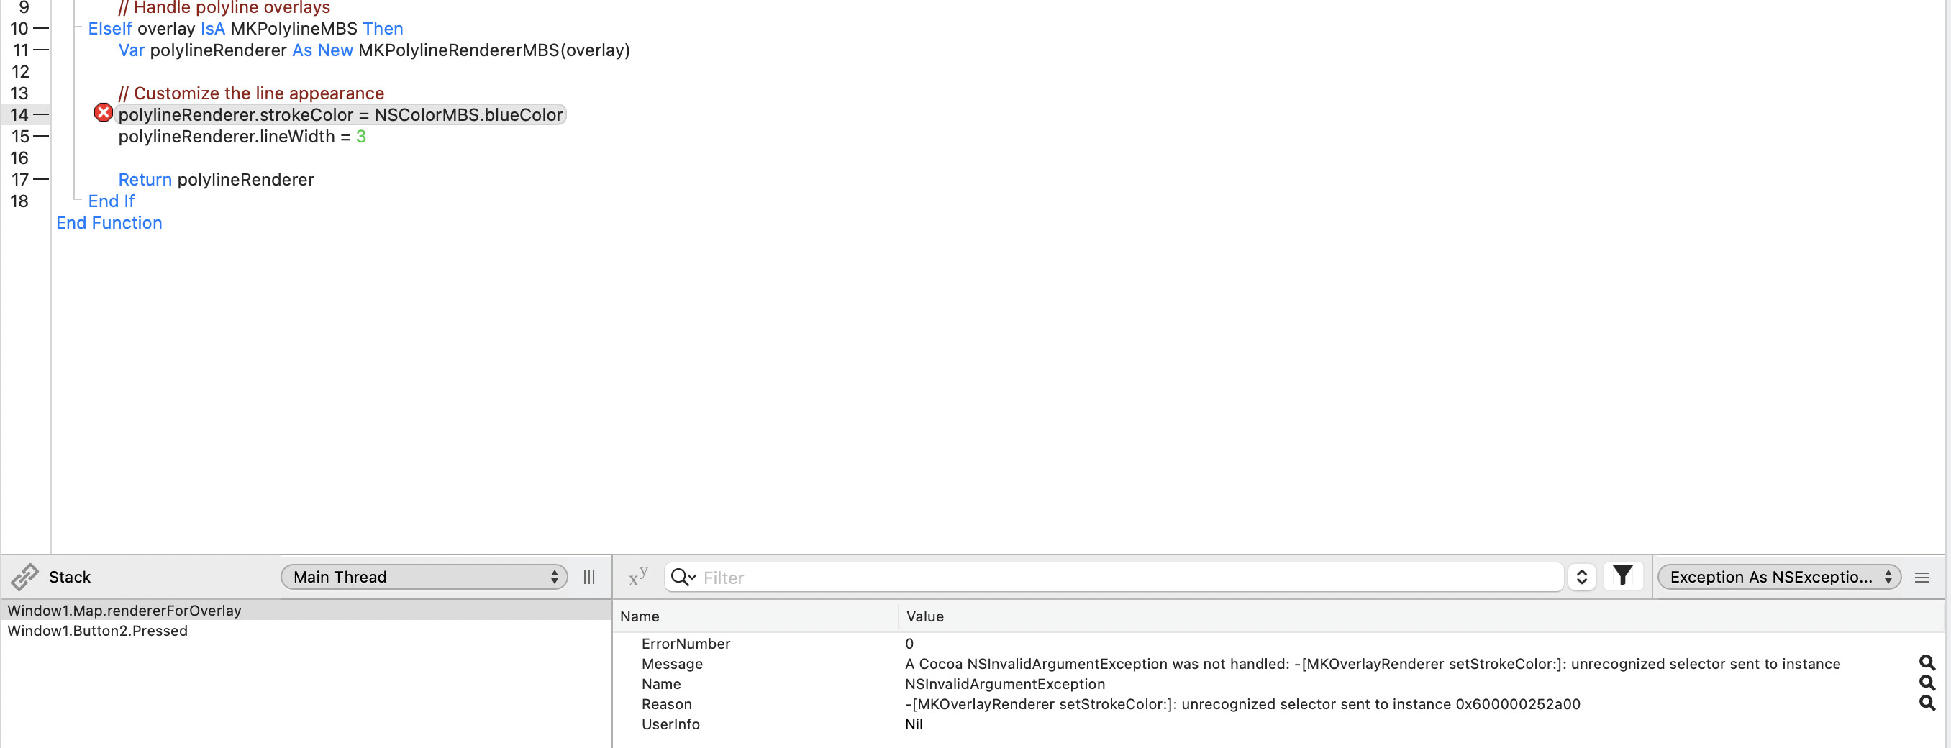Click into the Filter search field
This screenshot has height=748, width=1951.
1129,578
